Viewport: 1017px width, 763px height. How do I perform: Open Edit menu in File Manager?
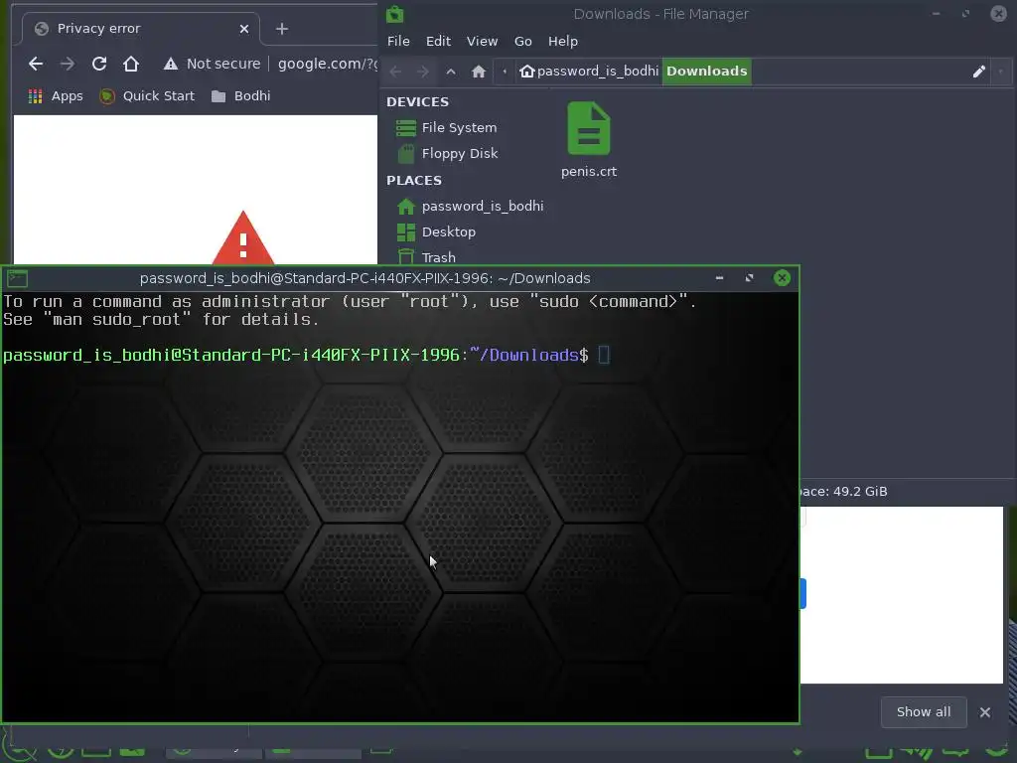coord(438,41)
